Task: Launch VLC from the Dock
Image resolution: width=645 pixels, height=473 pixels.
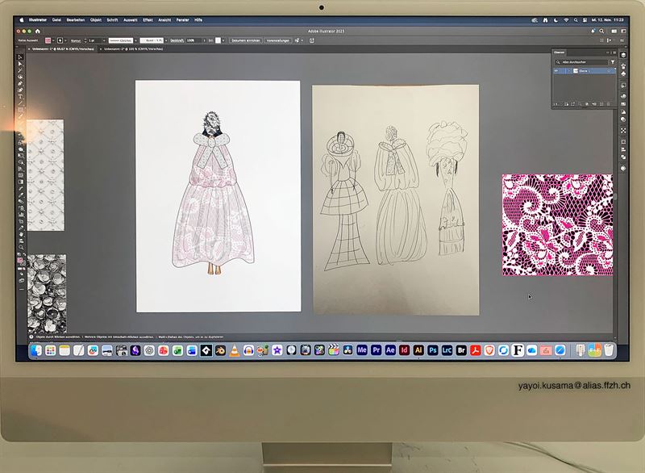Action: pos(234,350)
